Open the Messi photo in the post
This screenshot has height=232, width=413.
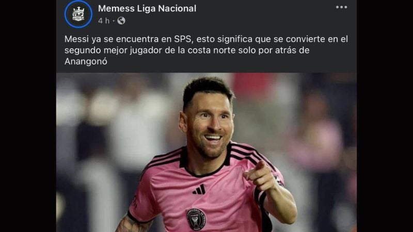(206, 152)
